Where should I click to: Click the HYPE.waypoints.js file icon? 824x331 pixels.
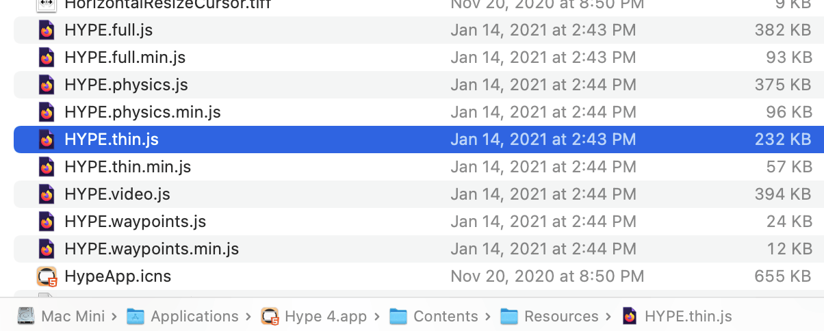[47, 222]
